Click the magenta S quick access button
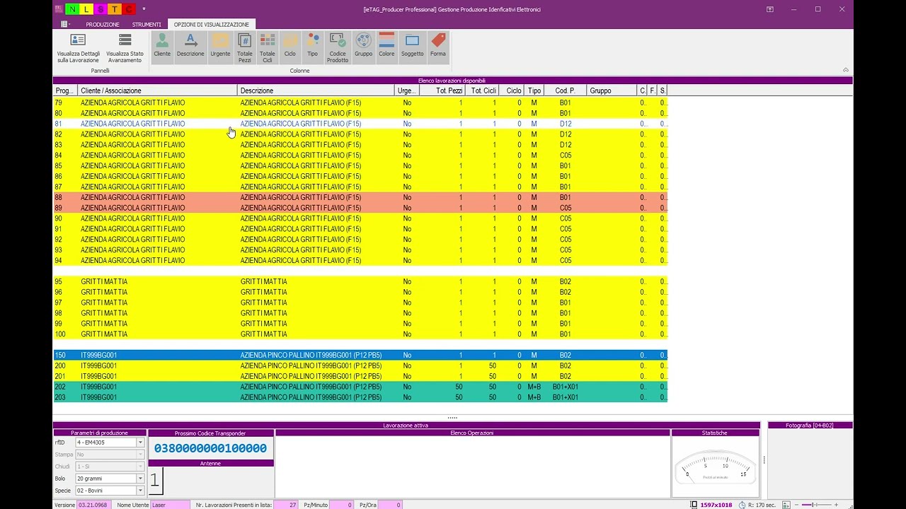This screenshot has height=509, width=906. point(101,9)
